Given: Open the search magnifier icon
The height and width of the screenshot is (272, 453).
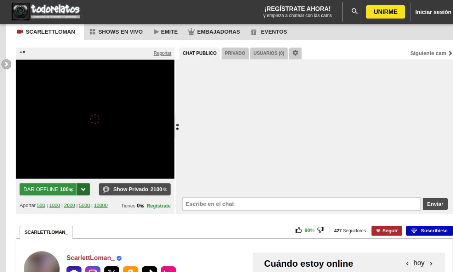Looking at the screenshot, I should click(354, 11).
